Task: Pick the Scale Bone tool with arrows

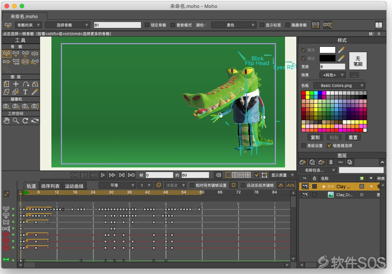Action: click(35, 54)
